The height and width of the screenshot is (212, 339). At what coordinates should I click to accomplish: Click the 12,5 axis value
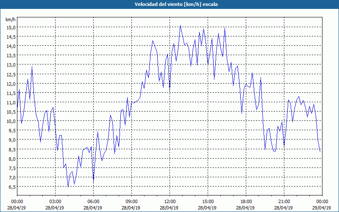(11, 74)
